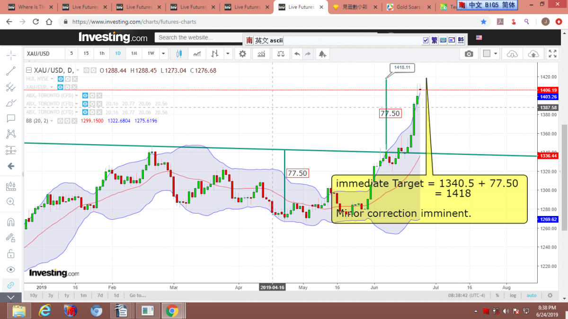Click the XAU/USD symbol input field
The image size is (568, 319).
point(44,54)
